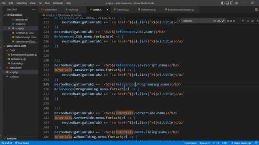Open style.css in Open Editors
The height and width of the screenshot is (145, 259).
click(20, 24)
